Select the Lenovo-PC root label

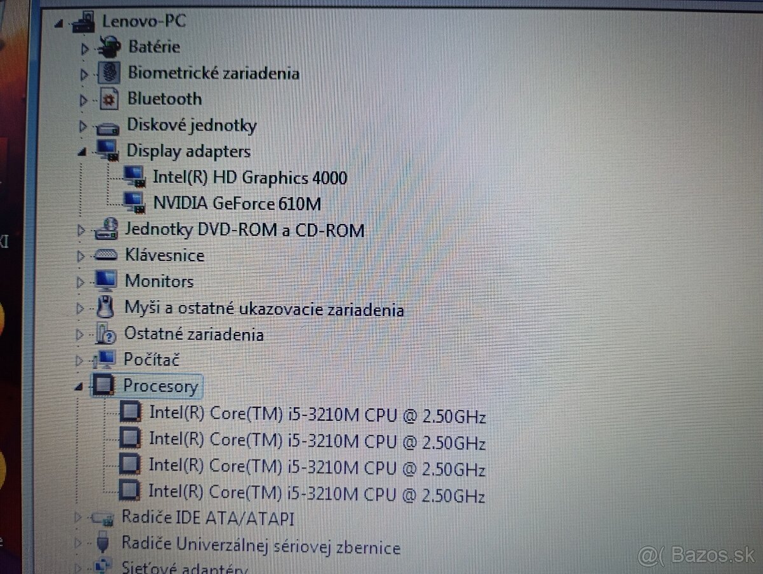pos(144,21)
